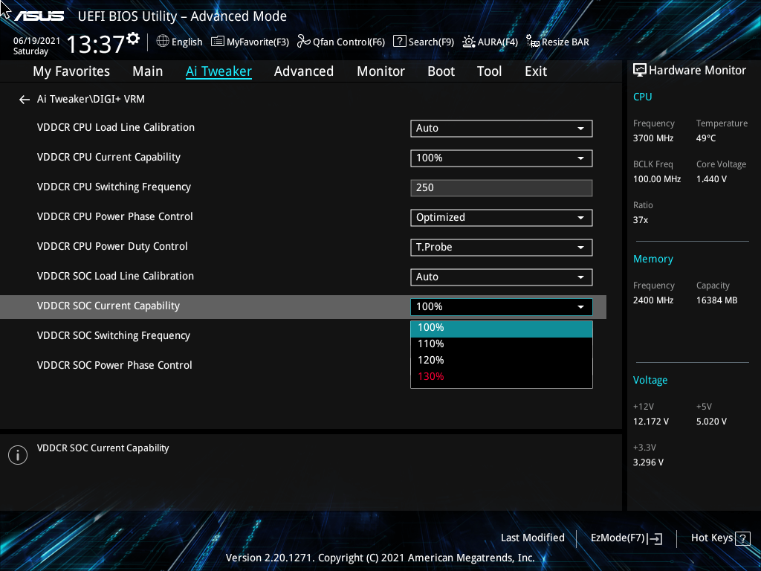This screenshot has width=761, height=571.
Task: Click the info icon in the help area
Action: click(17, 454)
